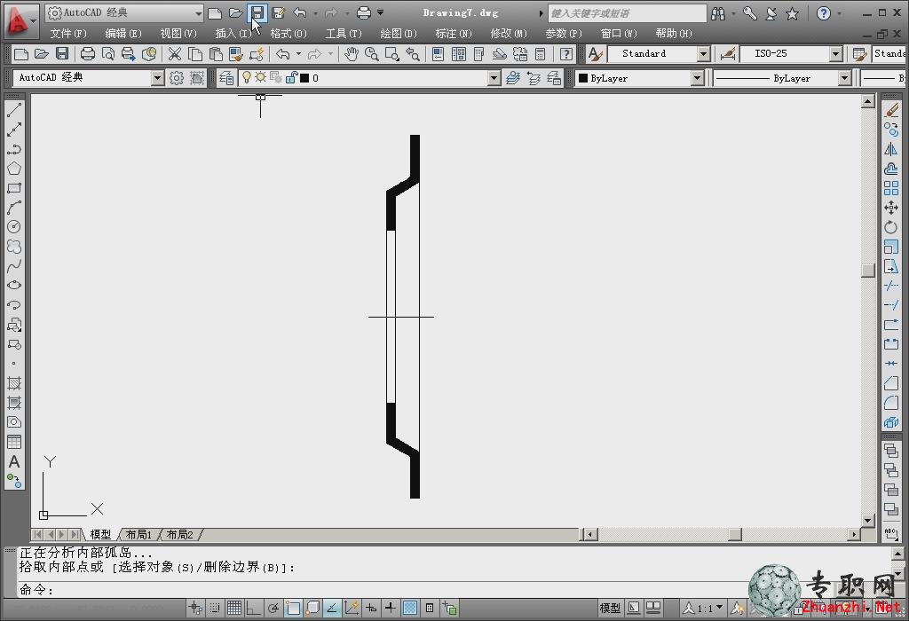Expand the AutoCAD 经典 workspace toolbar dropdown
909x621 pixels.
pos(157,78)
